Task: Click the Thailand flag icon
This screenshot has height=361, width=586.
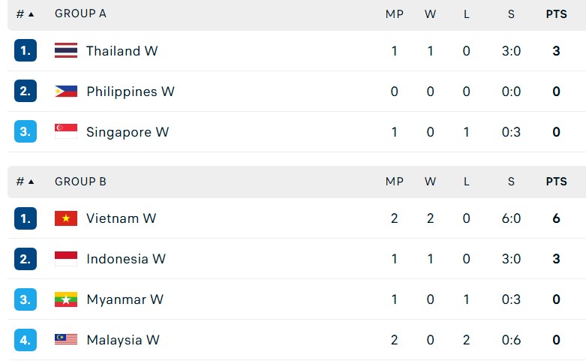Action: tap(66, 51)
